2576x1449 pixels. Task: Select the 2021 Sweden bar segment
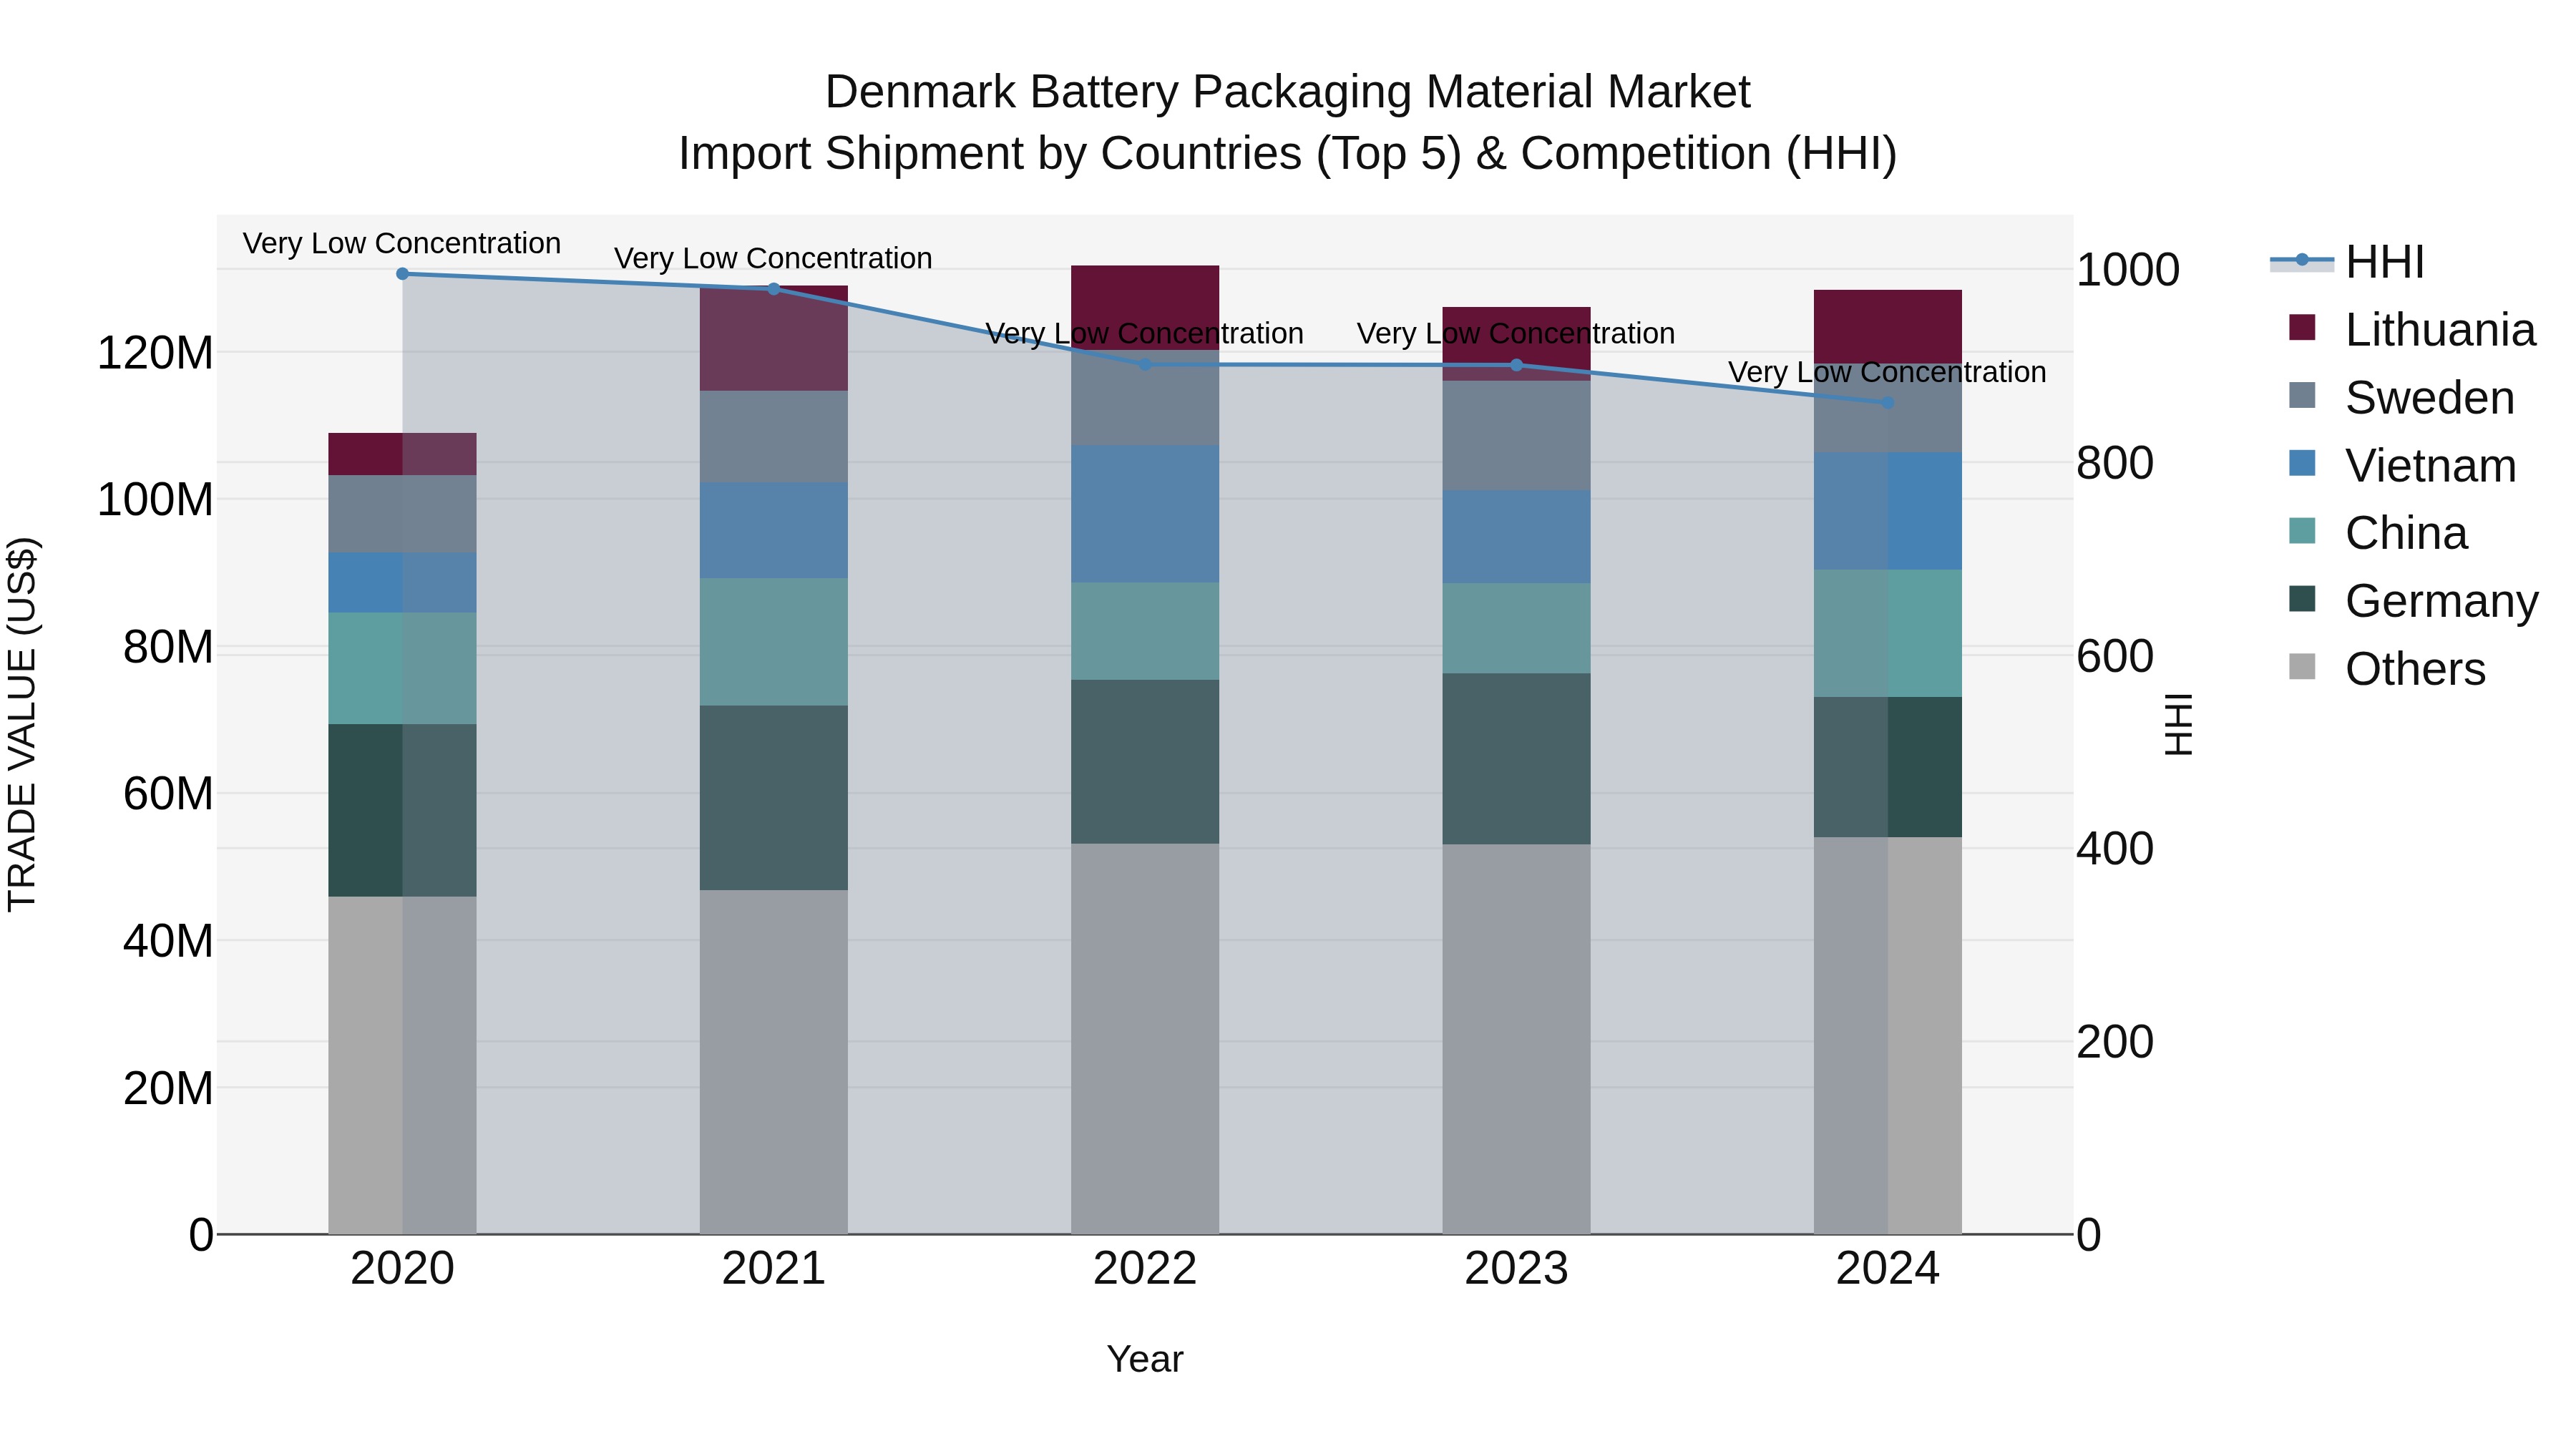pyautogui.click(x=773, y=437)
